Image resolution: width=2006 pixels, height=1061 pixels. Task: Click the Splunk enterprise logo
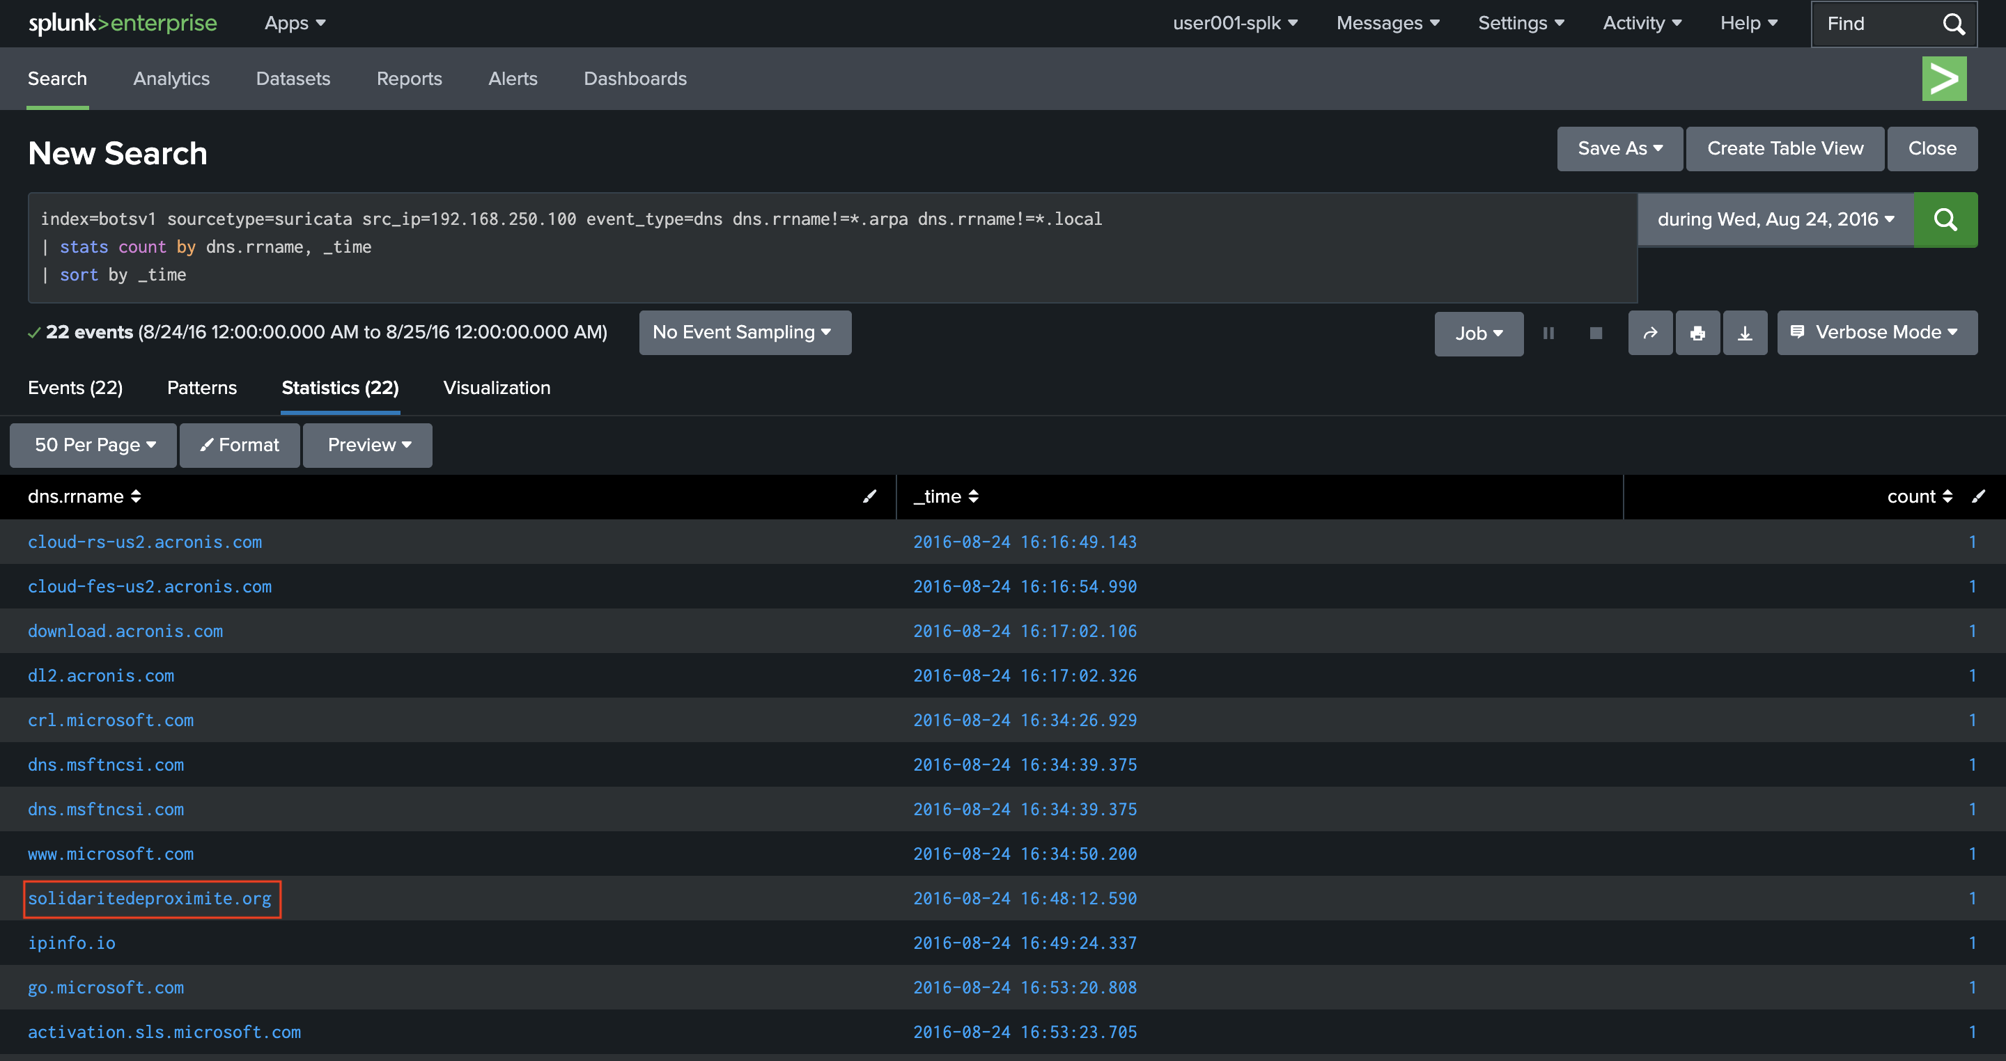tap(123, 24)
